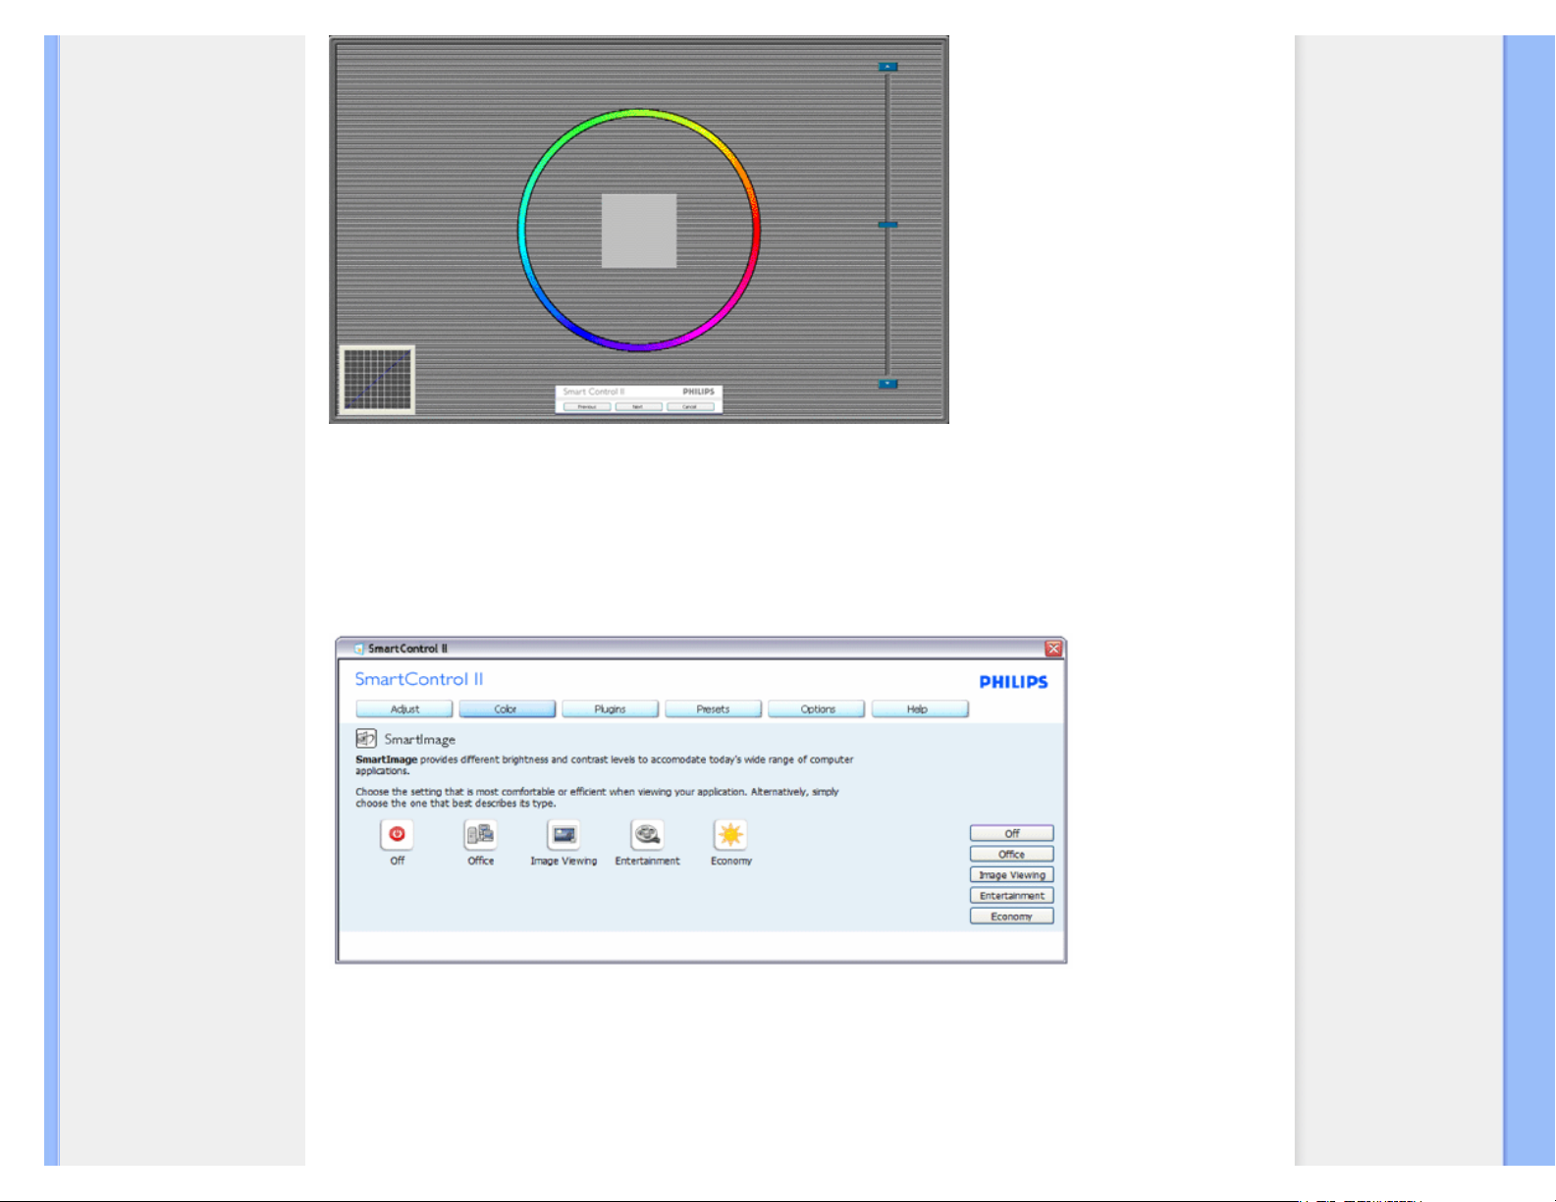Select the SmartImage Off power icon
This screenshot has width=1556, height=1202.
[397, 834]
